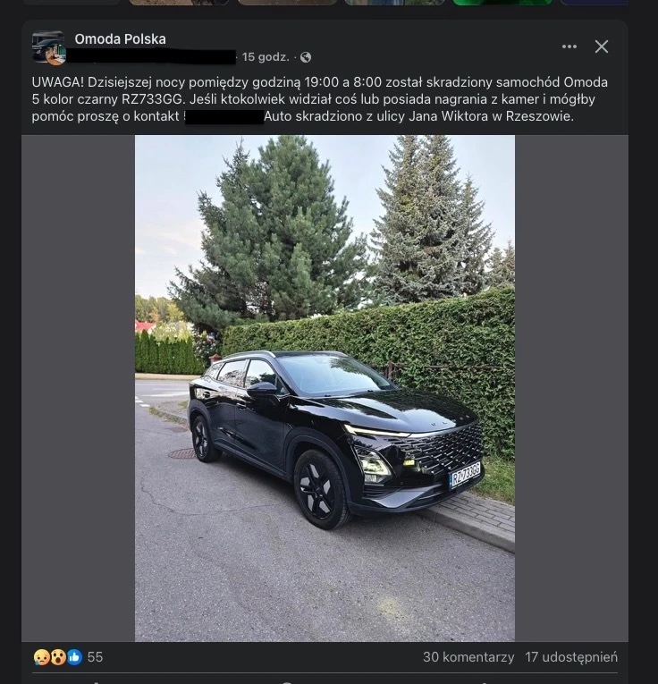Open the dark thumbnail at top left

71,2
